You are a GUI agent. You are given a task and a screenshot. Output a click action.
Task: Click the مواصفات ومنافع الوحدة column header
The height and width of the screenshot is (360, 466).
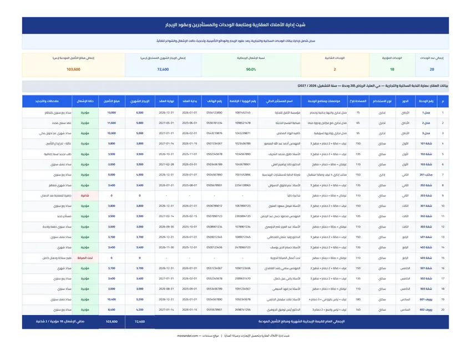324,102
